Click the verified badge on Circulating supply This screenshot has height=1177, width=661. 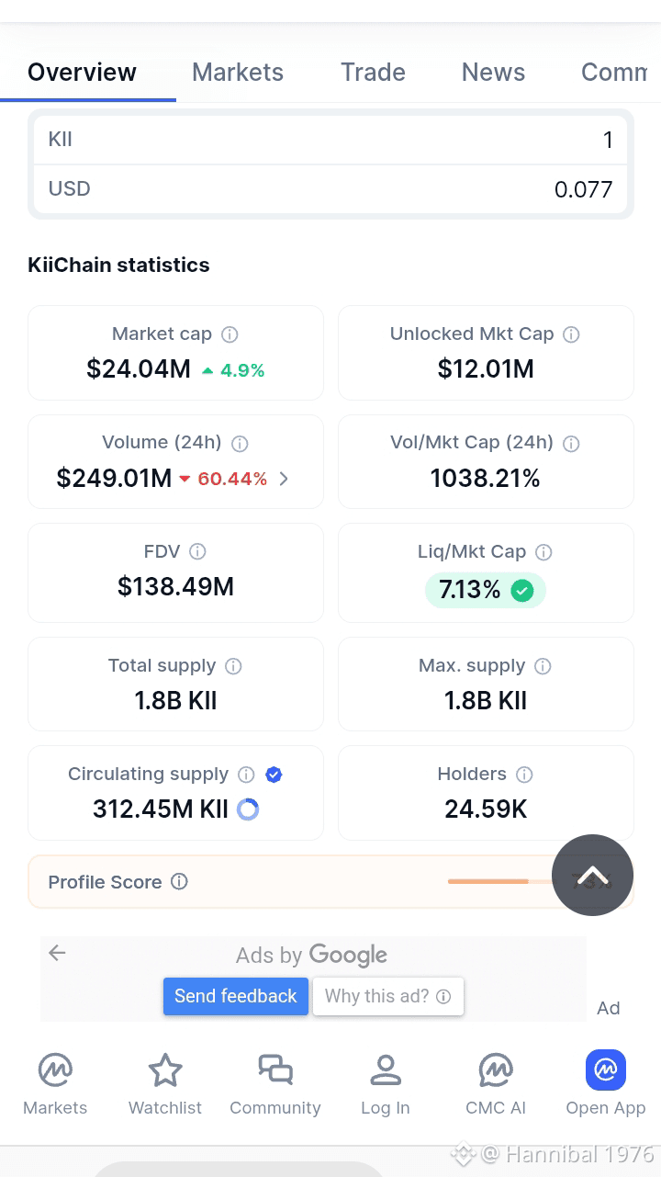[x=274, y=775]
